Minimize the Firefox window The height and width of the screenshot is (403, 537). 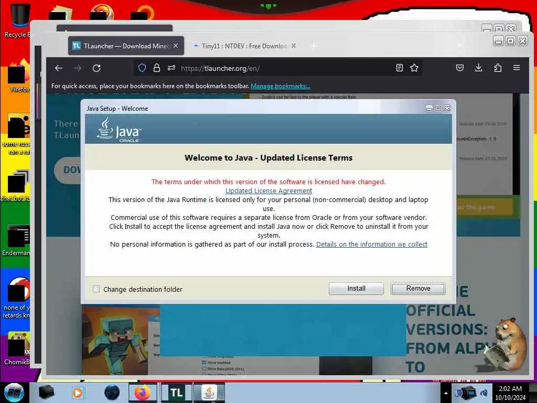499,41
